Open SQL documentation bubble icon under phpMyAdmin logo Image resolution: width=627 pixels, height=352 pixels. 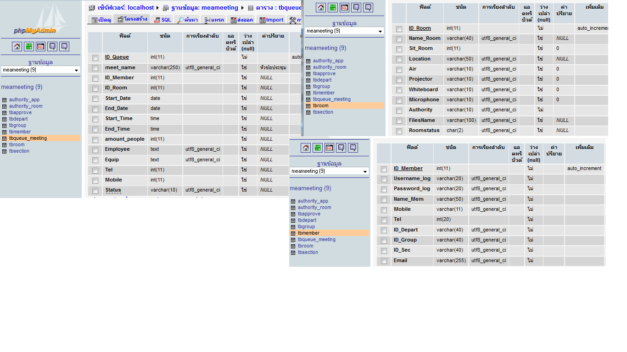[x=64, y=46]
